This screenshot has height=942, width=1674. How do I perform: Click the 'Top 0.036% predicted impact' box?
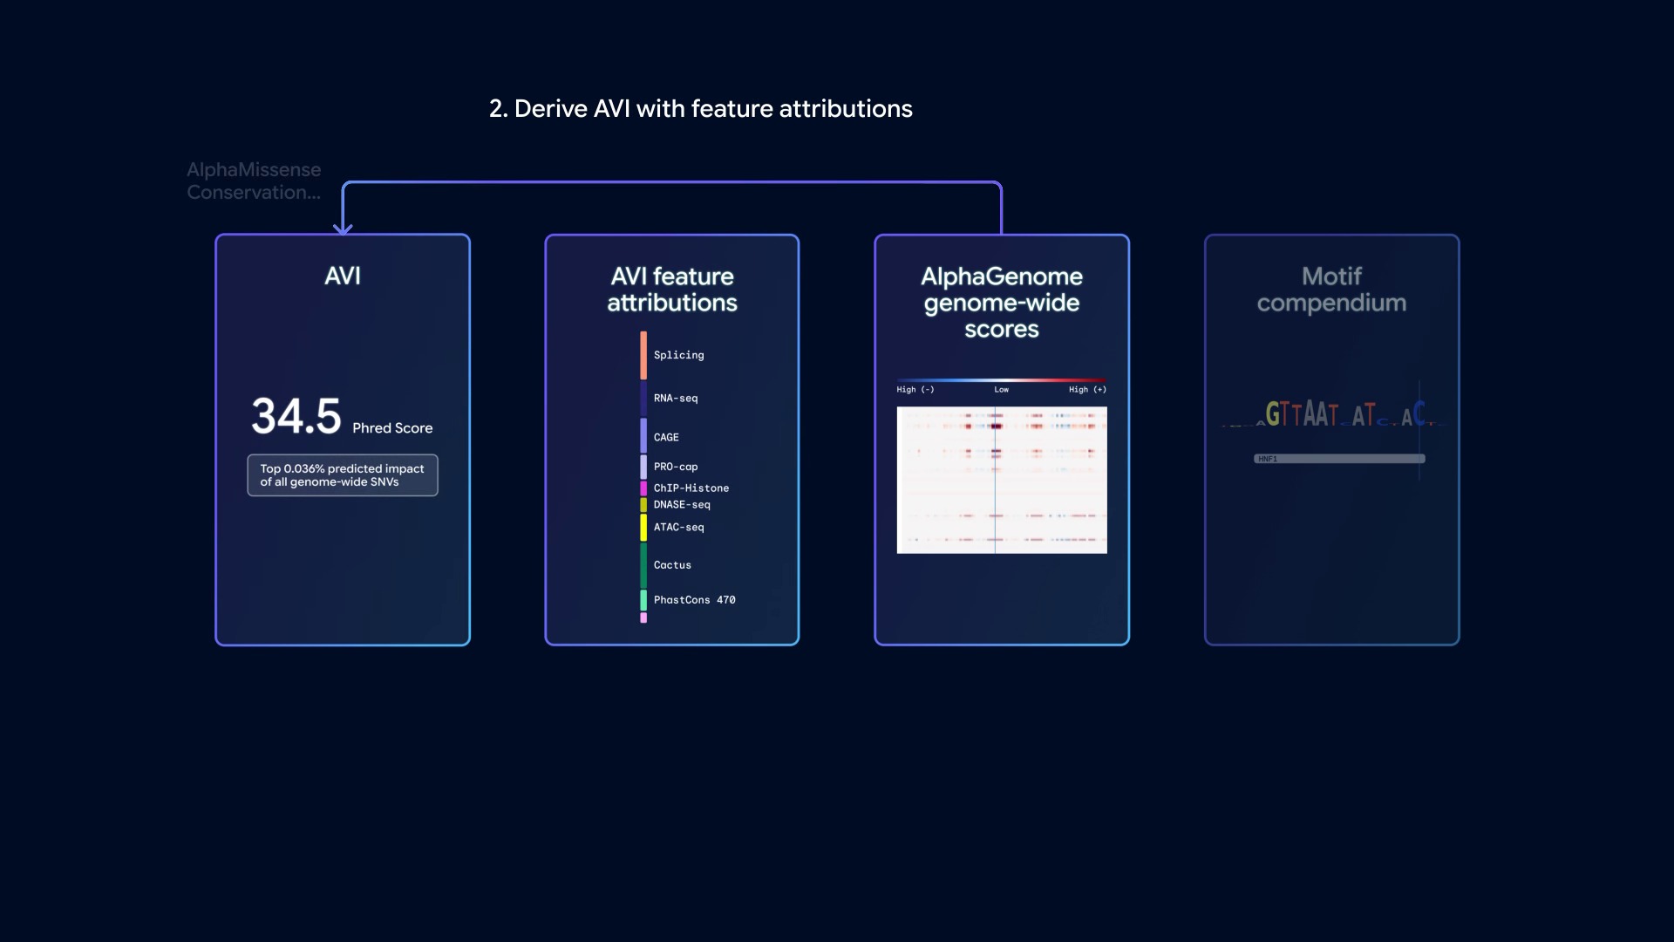click(x=343, y=475)
